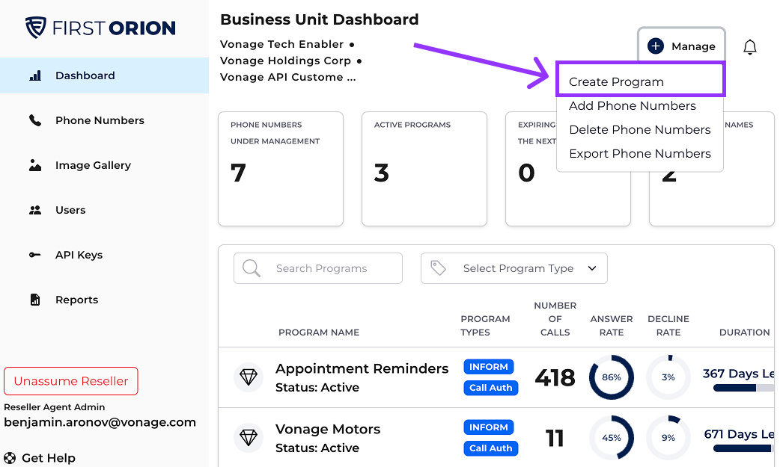Click the search magnifier icon
The width and height of the screenshot is (780, 467).
[x=252, y=268]
